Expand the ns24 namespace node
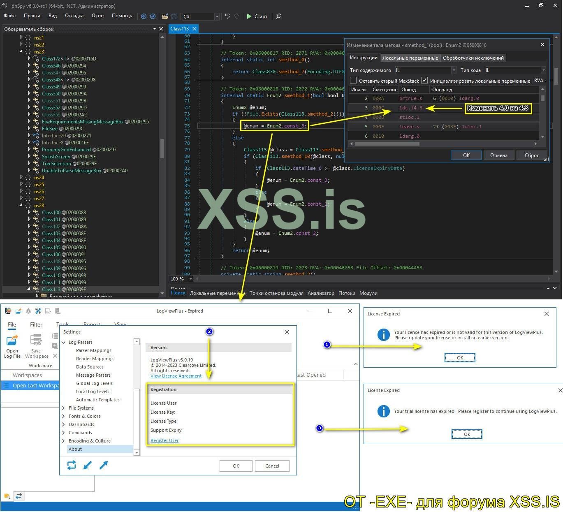This screenshot has width=563, height=512. point(21,178)
